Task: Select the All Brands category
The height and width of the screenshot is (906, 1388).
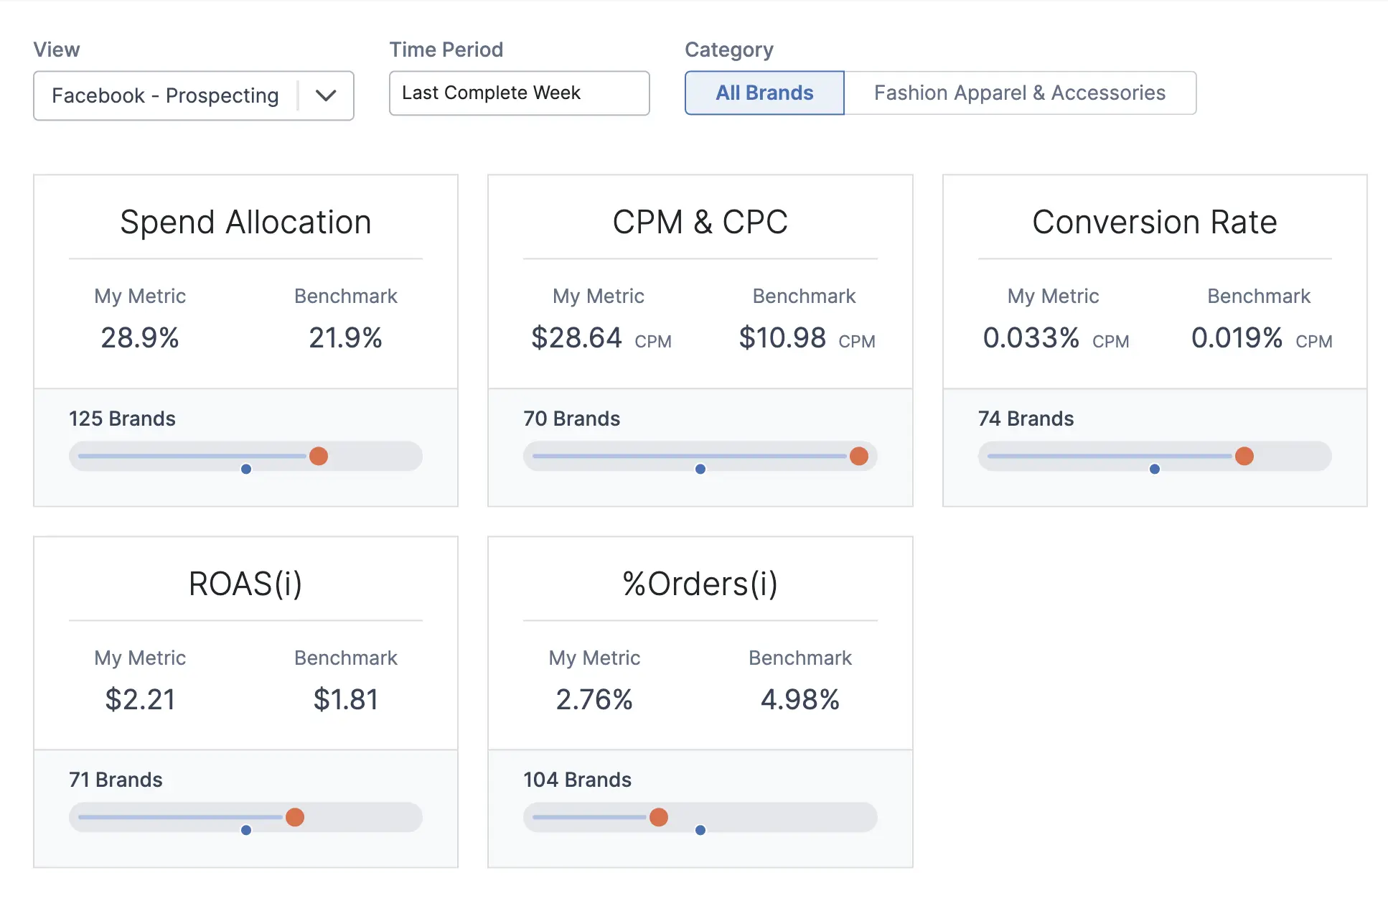Action: tap(764, 93)
